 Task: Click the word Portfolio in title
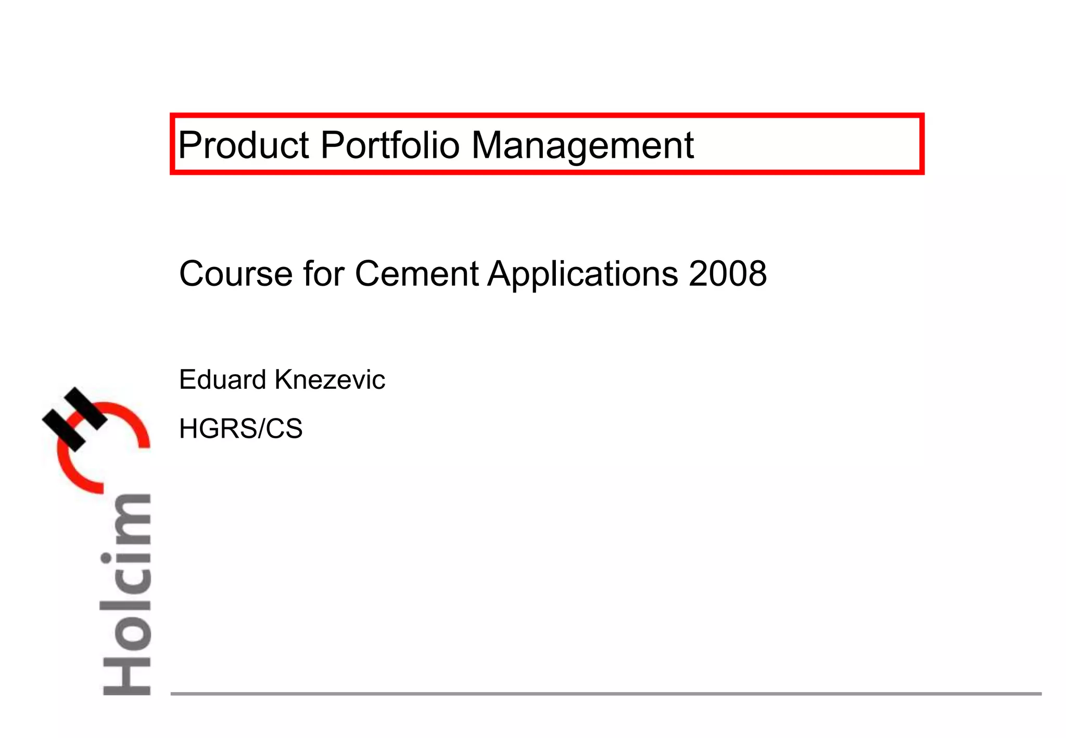click(x=390, y=145)
